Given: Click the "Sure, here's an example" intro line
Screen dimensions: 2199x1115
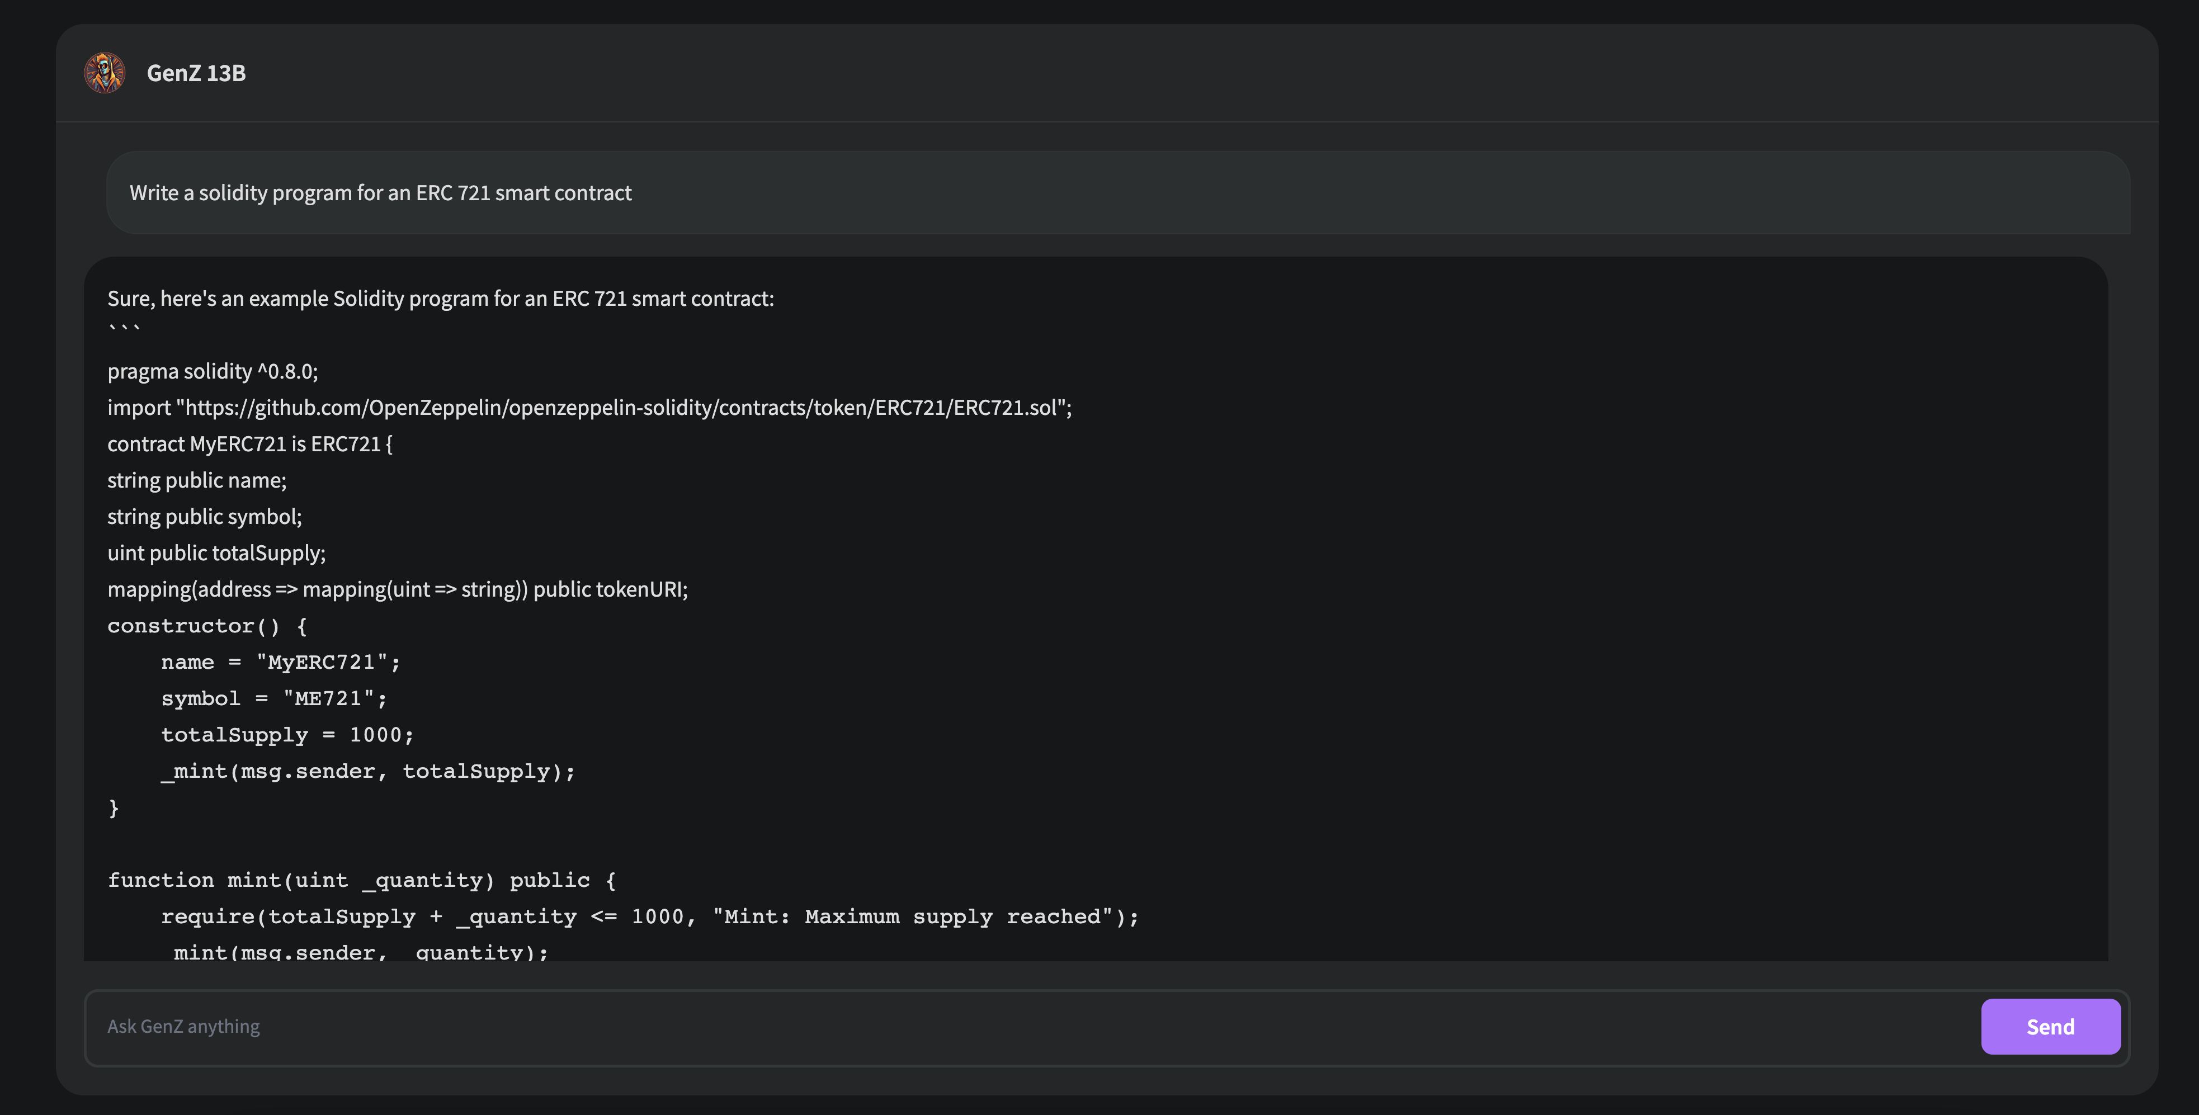Looking at the screenshot, I should pyautogui.click(x=441, y=299).
